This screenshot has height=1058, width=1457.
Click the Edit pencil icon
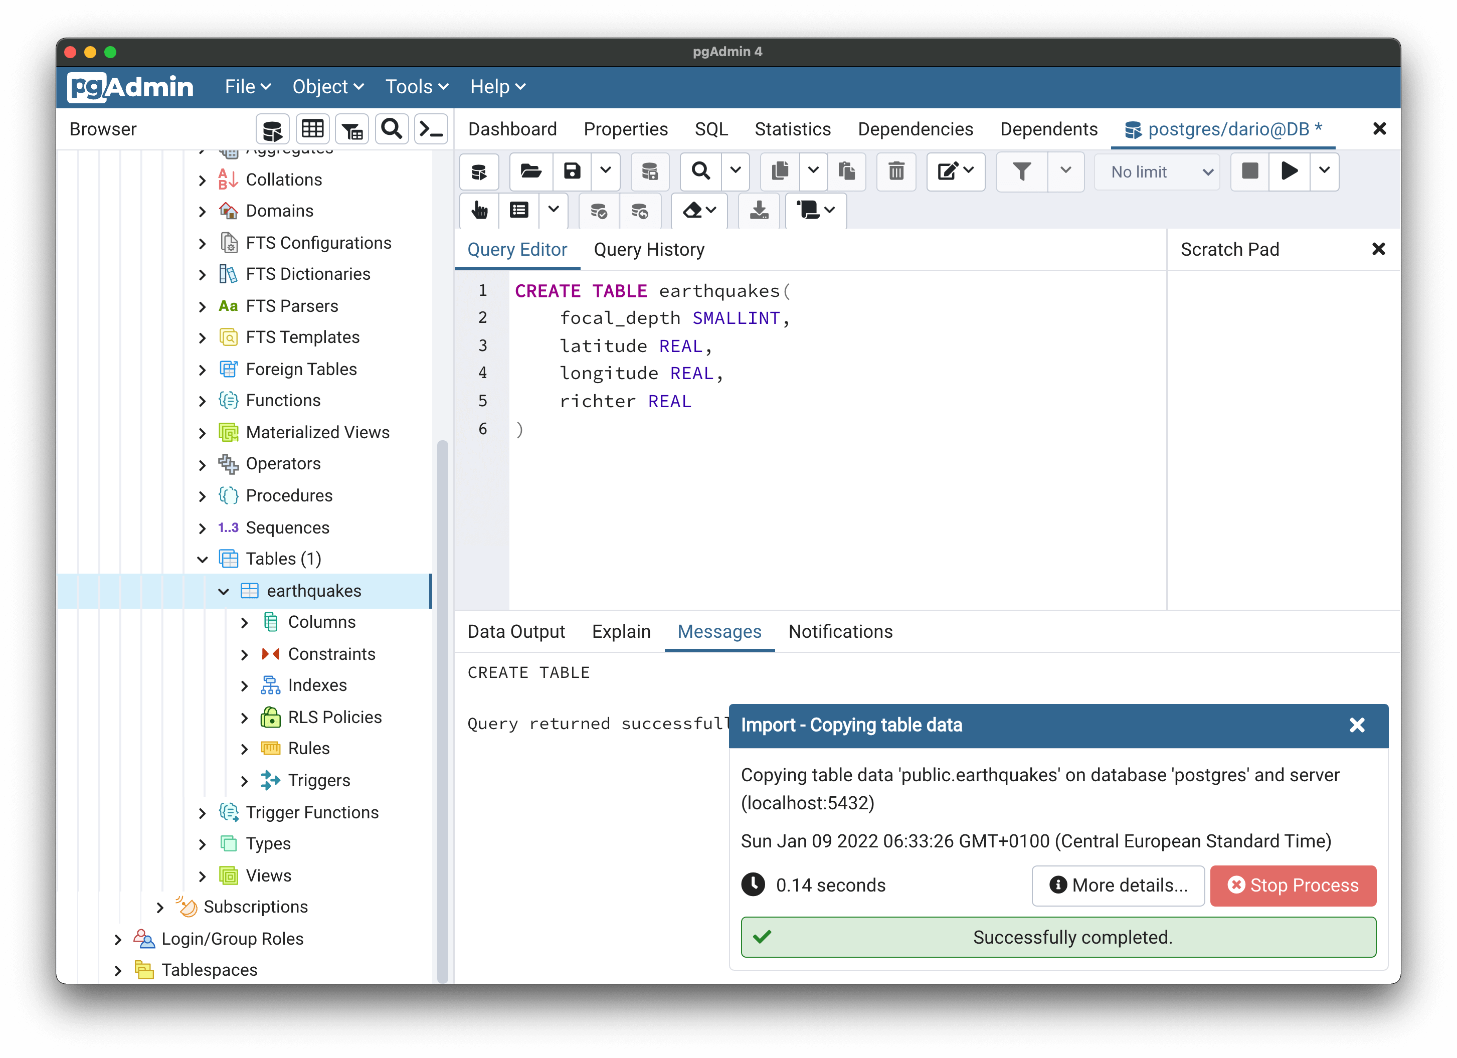click(955, 171)
